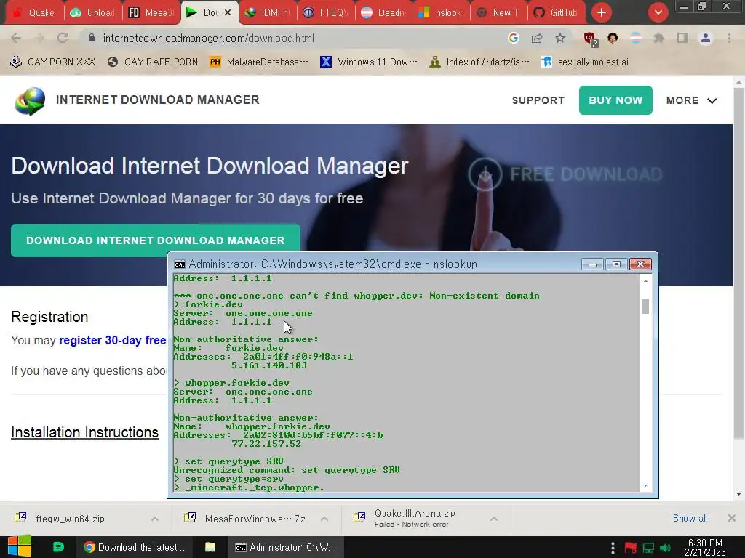Switch to the FTEQW browser tab

[326, 13]
